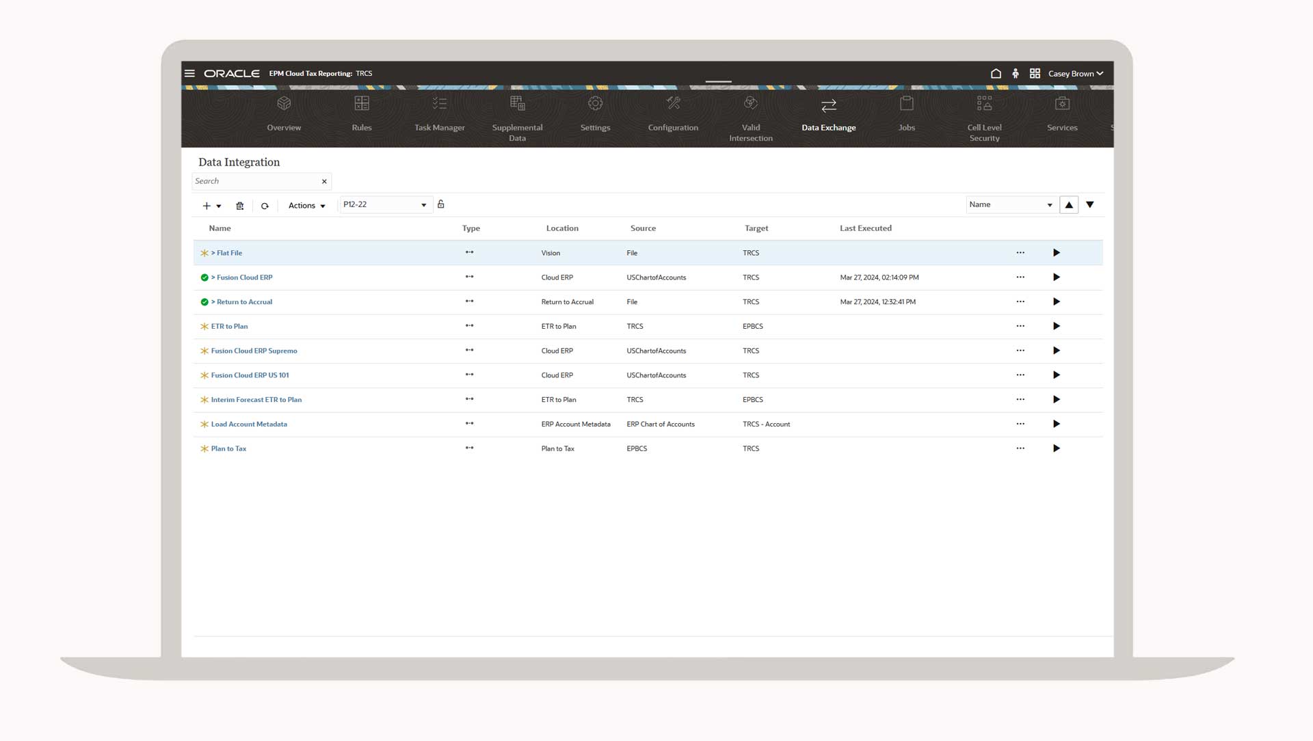
Task: Toggle the POV lock icon
Action: 441,204
